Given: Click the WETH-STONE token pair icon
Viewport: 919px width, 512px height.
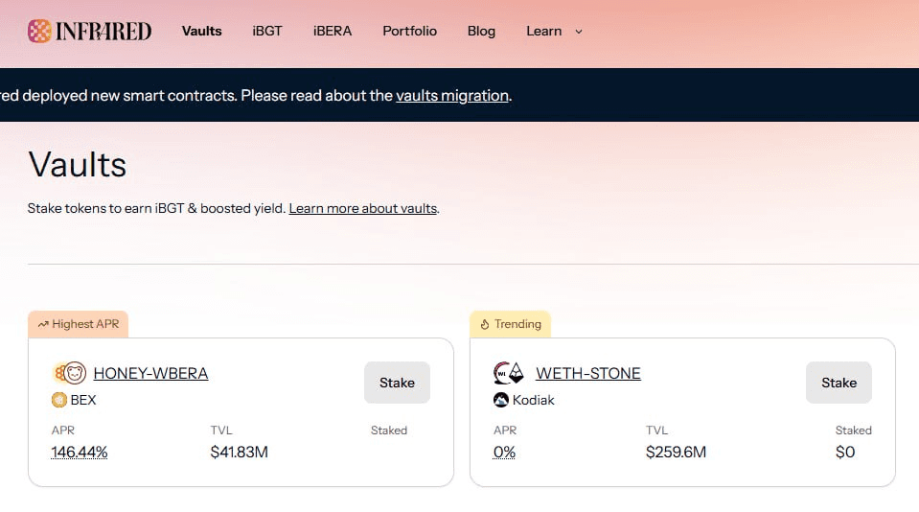Looking at the screenshot, I should click(509, 373).
